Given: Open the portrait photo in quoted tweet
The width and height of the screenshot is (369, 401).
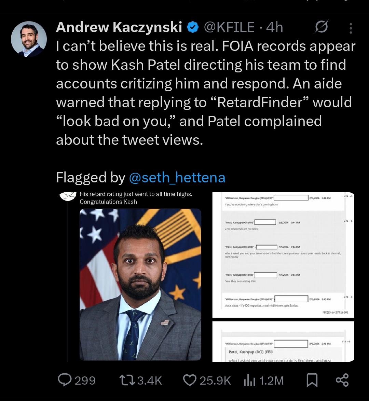Looking at the screenshot, I should point(140,285).
